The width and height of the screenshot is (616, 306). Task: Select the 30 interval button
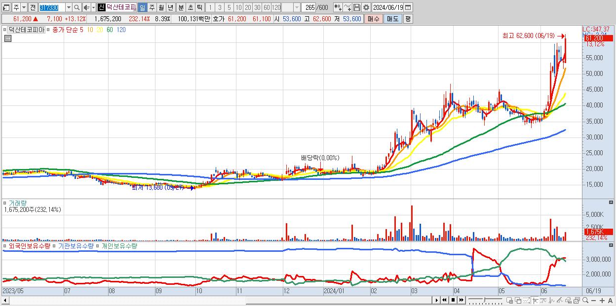[257, 7]
